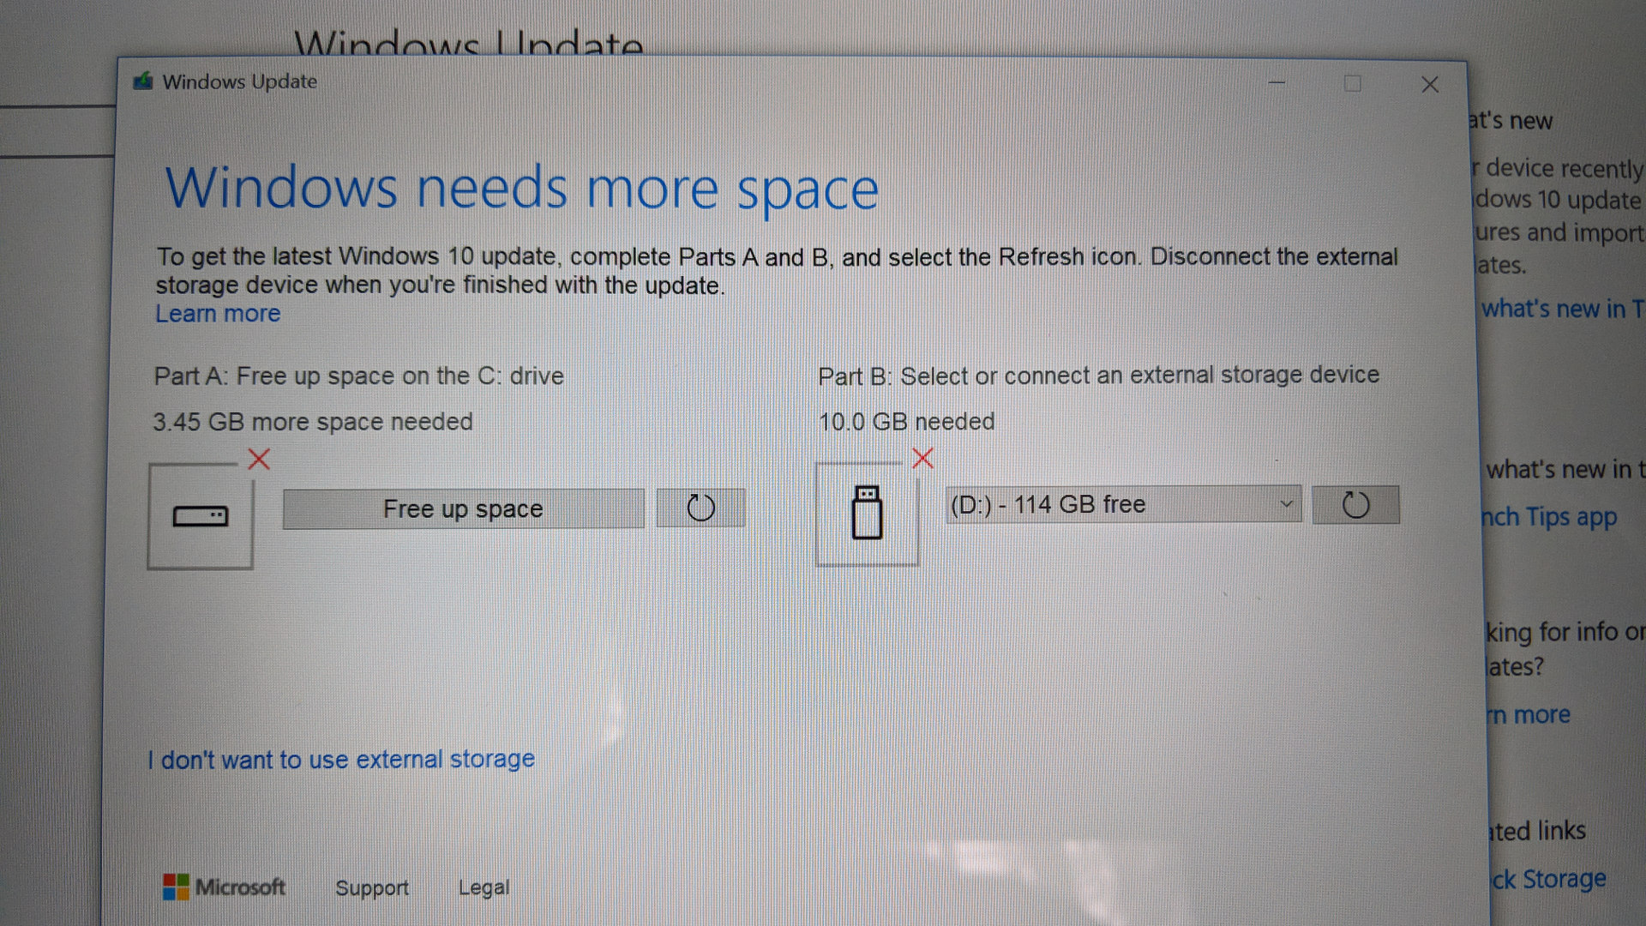Click 3.45 GB more space needed text

click(x=313, y=422)
